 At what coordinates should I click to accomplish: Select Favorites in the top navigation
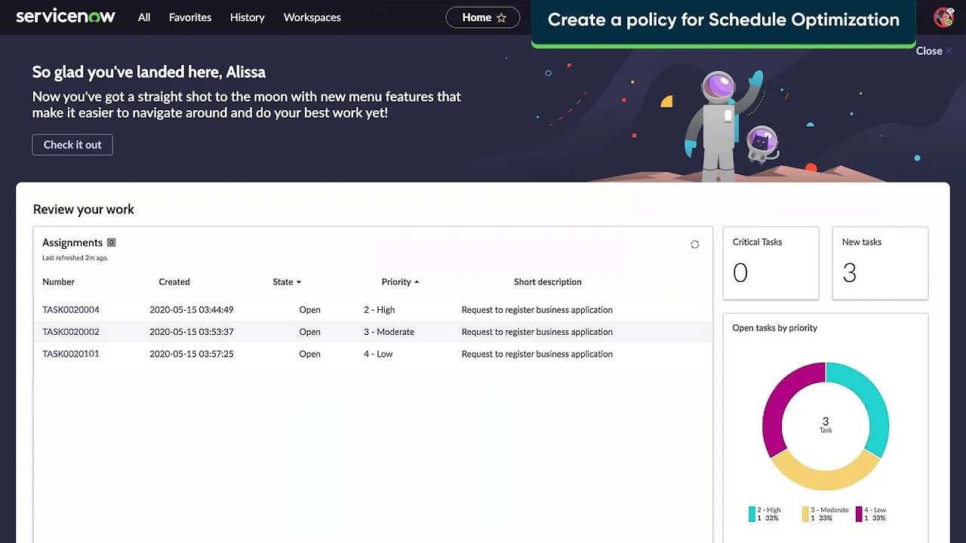[x=189, y=17]
